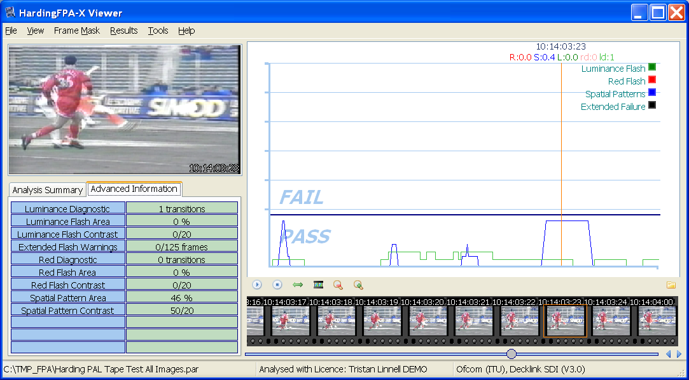
Task: Click the Red Flash Area label
Action: [x=67, y=273]
